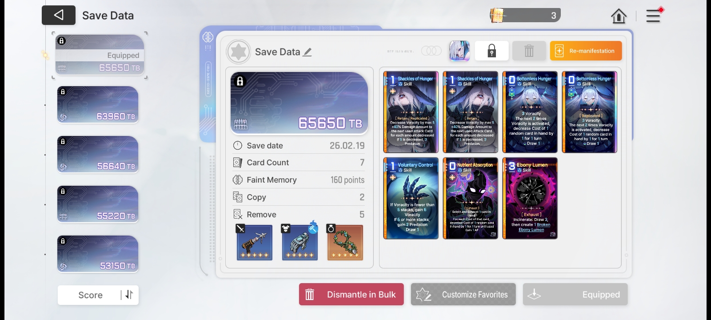Go back with the arrow button
The height and width of the screenshot is (320, 711).
(59, 16)
